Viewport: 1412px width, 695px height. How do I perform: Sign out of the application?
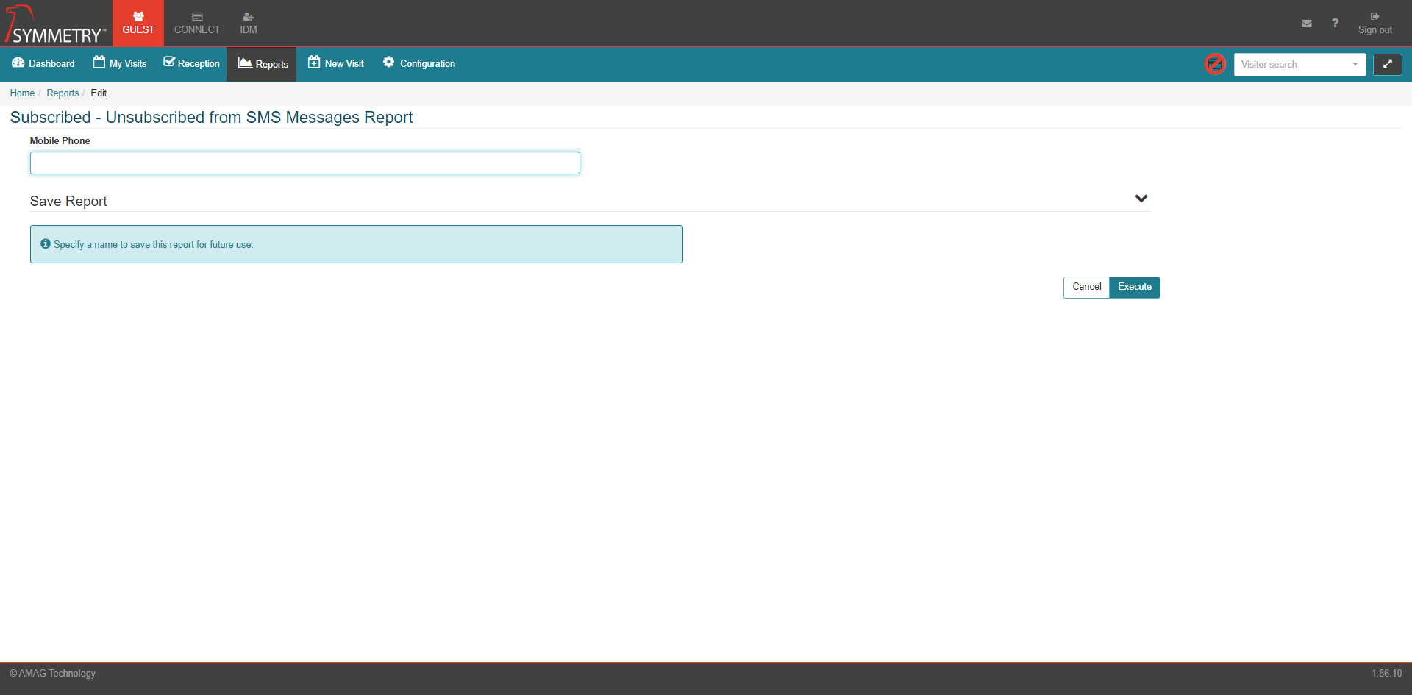pyautogui.click(x=1374, y=24)
